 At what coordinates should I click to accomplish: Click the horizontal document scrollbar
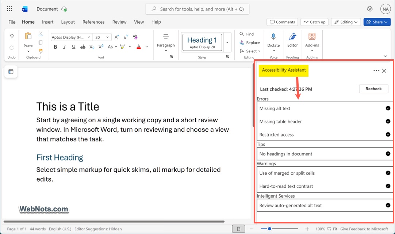[114, 222]
